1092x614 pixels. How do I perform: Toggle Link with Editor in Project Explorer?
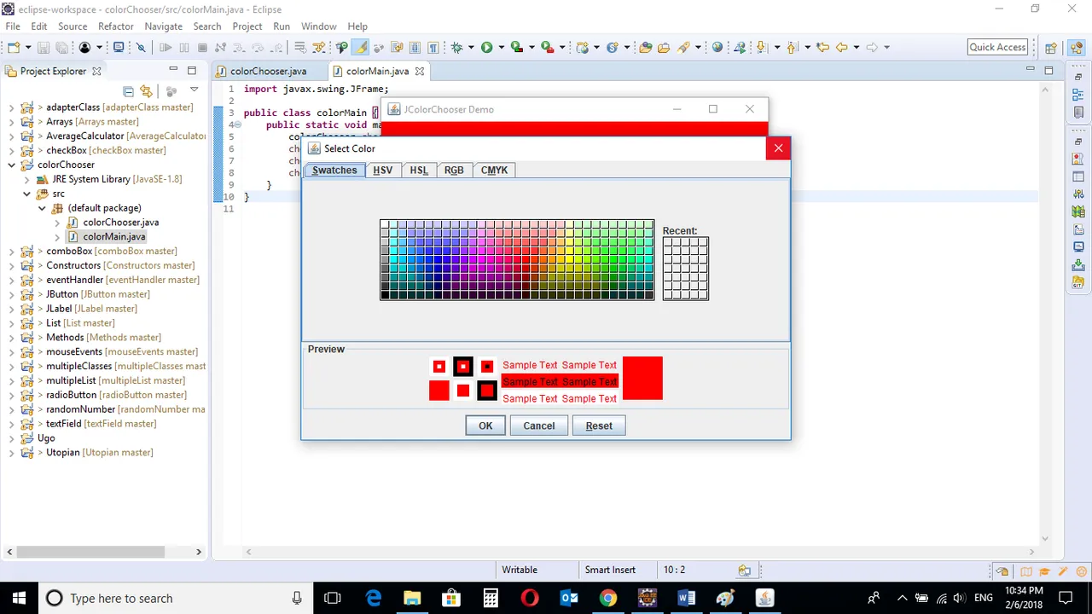pos(146,91)
